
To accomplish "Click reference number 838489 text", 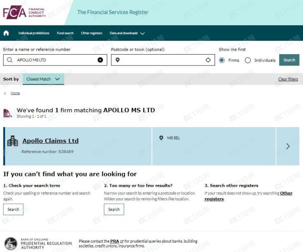I will point(48,152).
